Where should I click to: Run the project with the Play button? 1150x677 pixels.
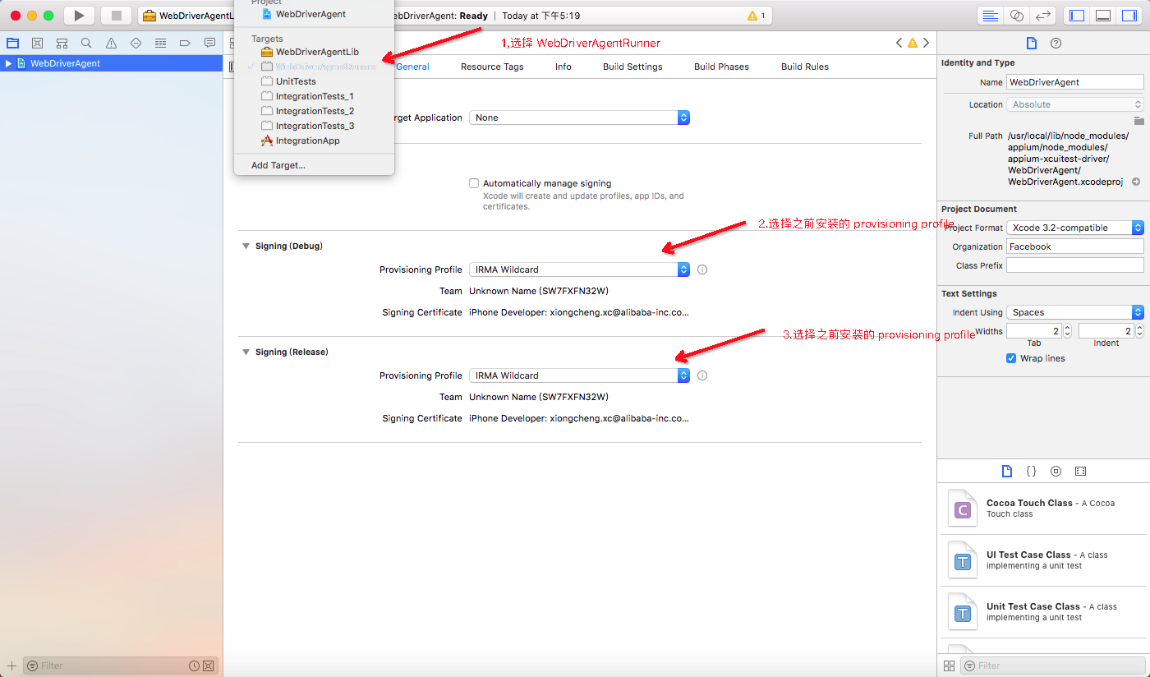point(79,16)
